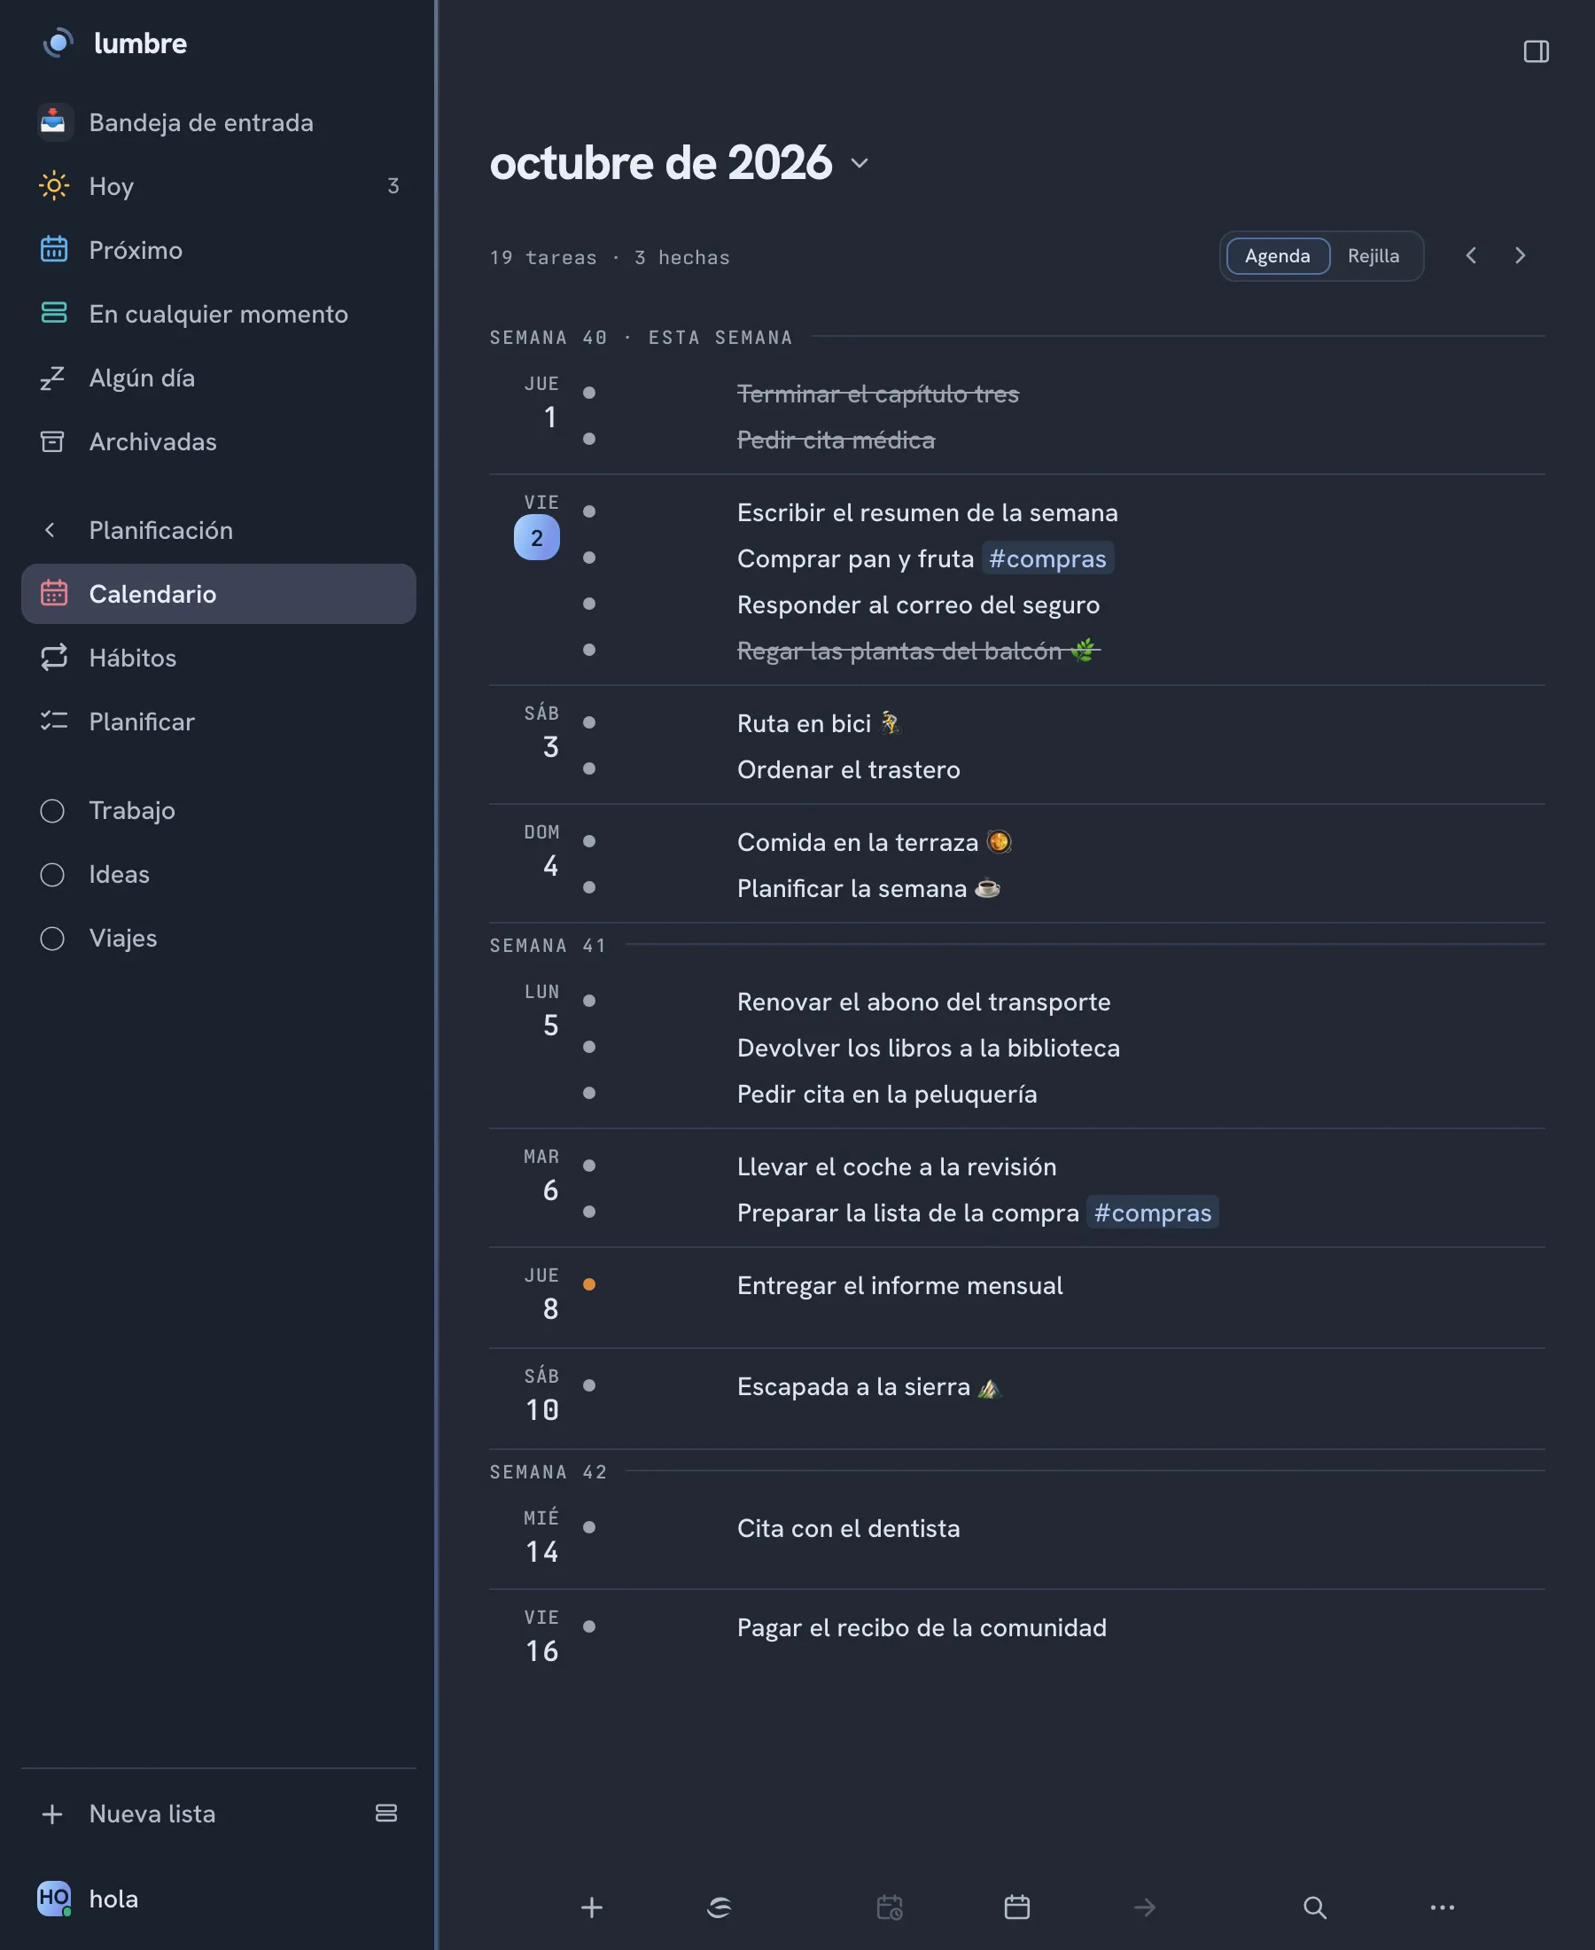Check off 'Comprar pan y fruta' task

[x=589, y=557]
